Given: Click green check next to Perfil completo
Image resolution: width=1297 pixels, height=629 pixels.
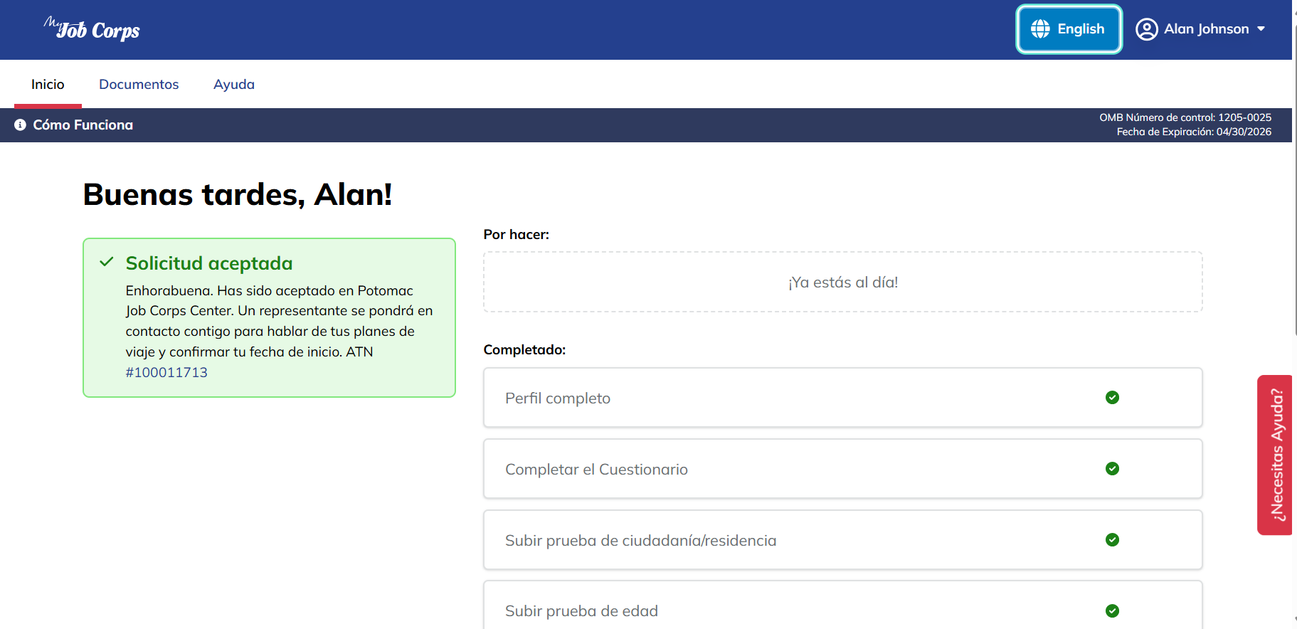Looking at the screenshot, I should pyautogui.click(x=1113, y=398).
